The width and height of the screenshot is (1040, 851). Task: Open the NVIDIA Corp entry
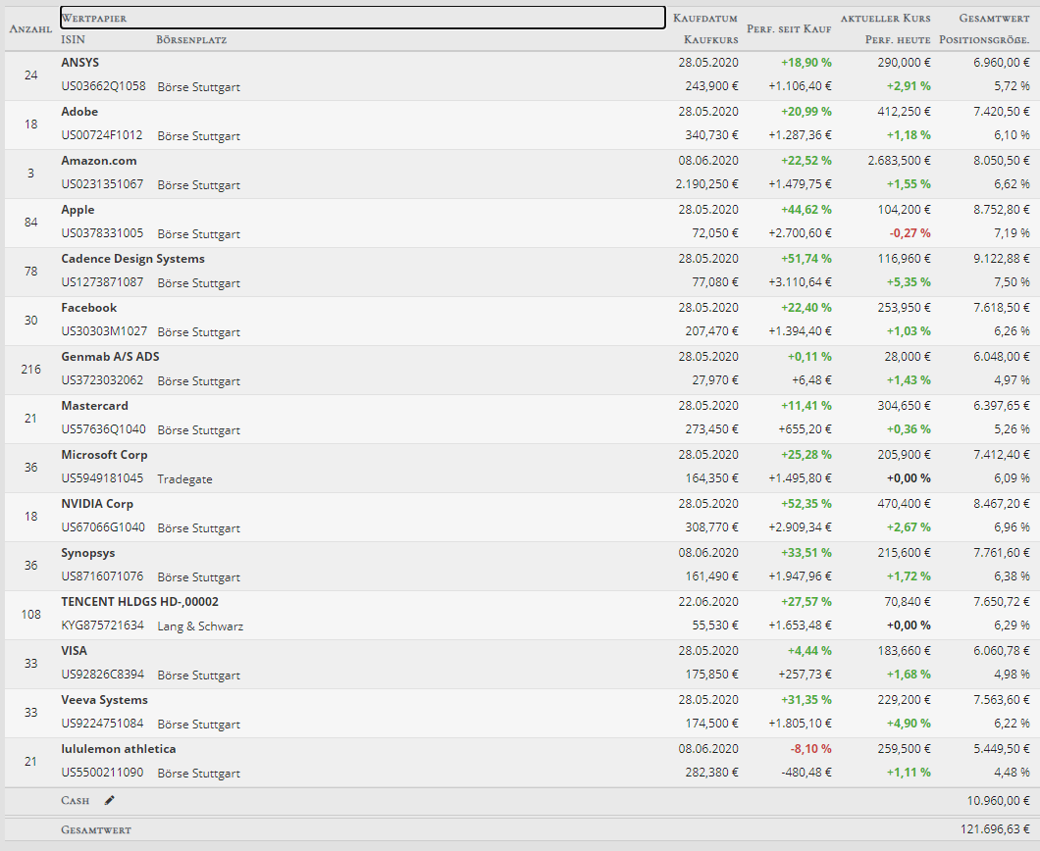(x=97, y=504)
